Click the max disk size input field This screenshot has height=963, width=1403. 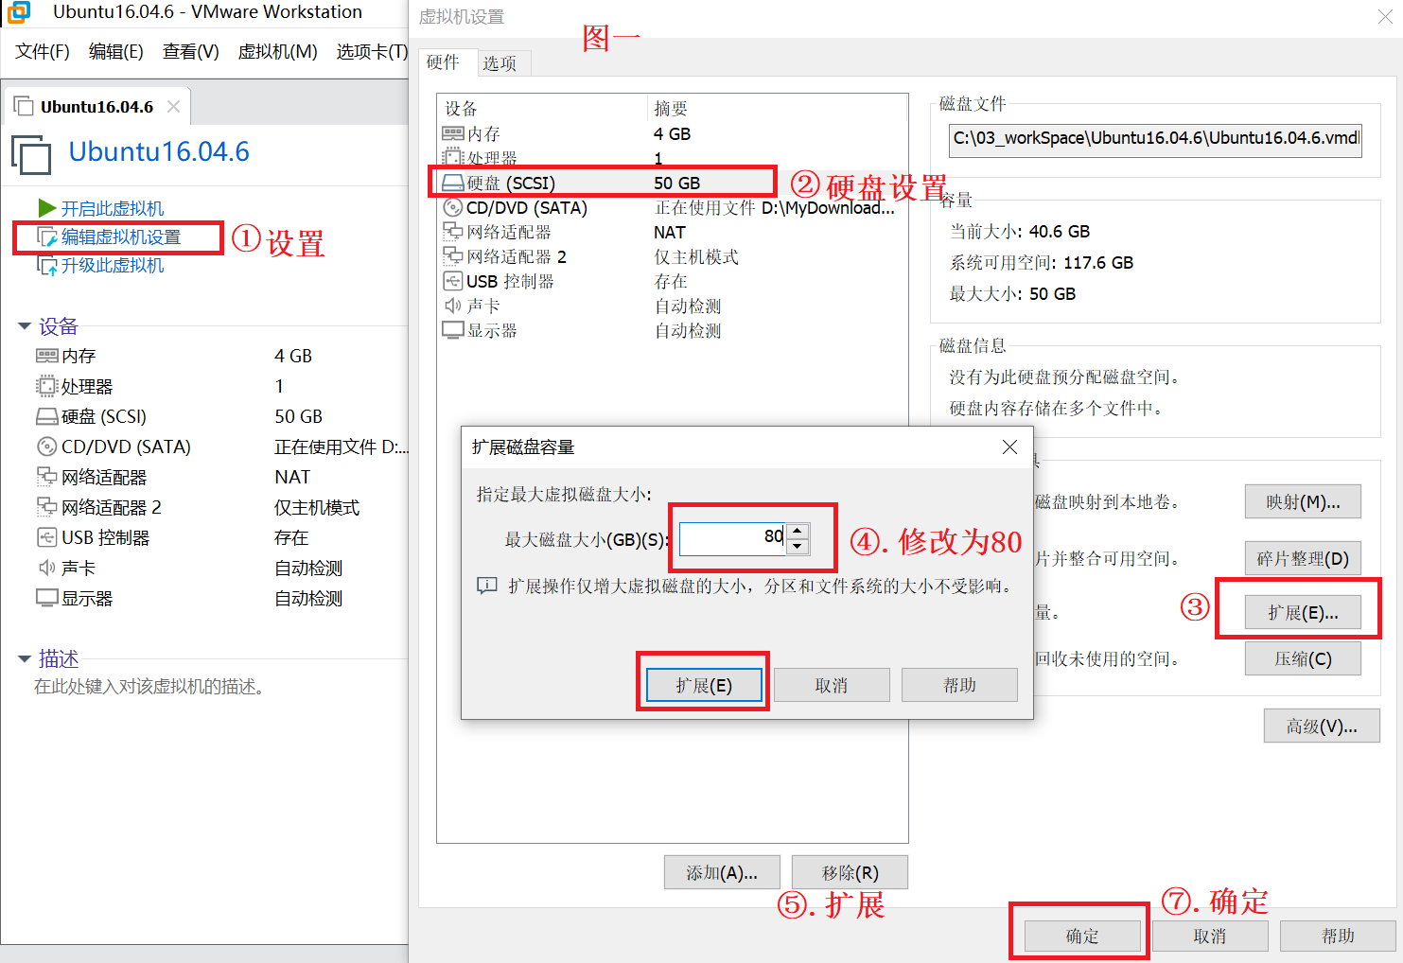click(733, 539)
